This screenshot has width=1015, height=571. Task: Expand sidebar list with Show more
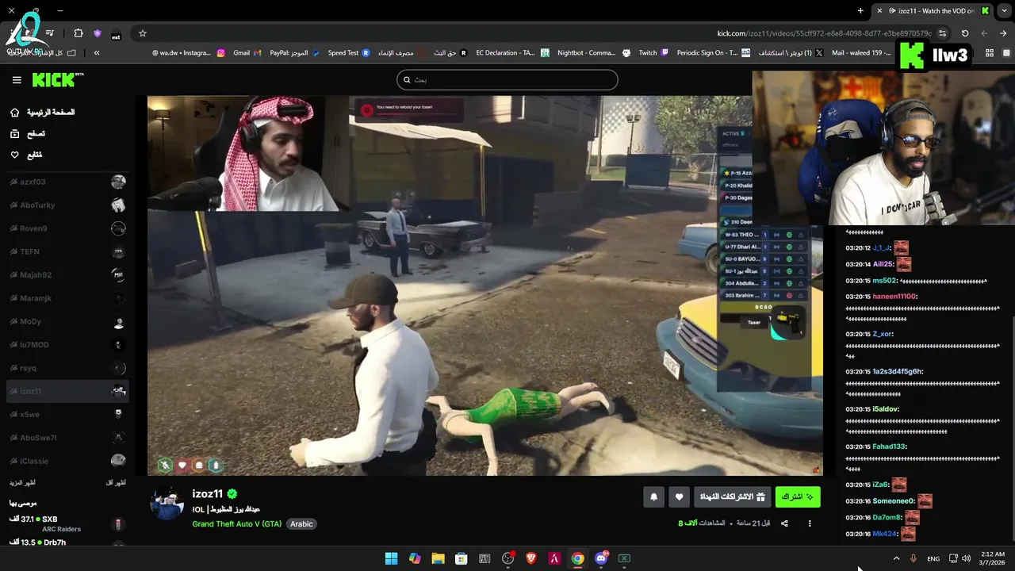(22, 482)
